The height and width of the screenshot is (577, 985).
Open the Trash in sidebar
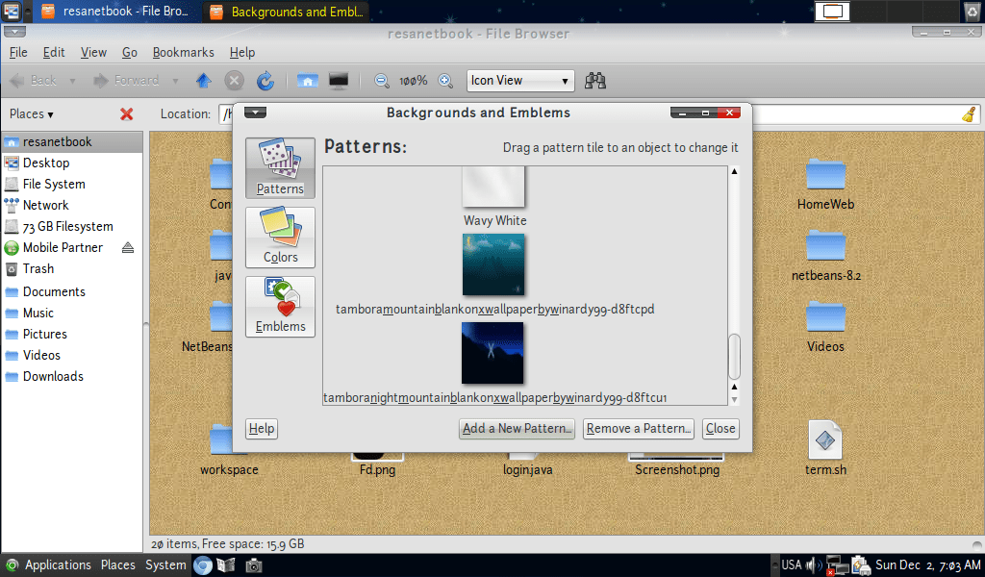(x=40, y=268)
